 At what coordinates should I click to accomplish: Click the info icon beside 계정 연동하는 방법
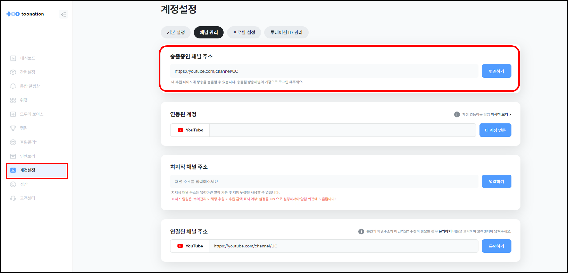pyautogui.click(x=457, y=114)
